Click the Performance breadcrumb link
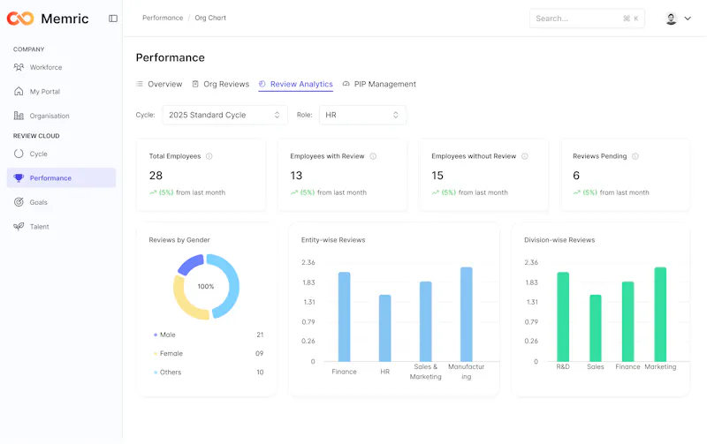 (163, 18)
